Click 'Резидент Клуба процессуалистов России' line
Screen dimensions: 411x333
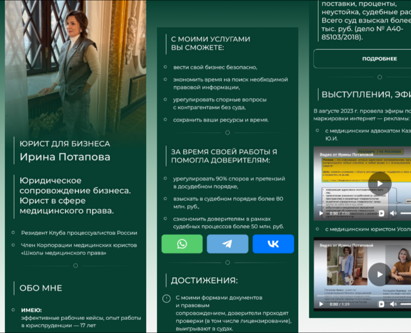tap(79, 233)
